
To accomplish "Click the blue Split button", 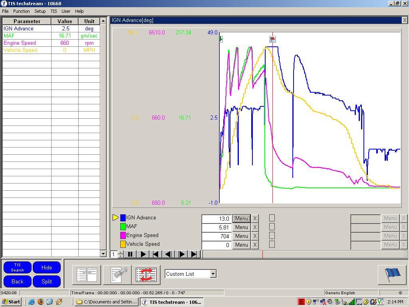I will point(47,281).
